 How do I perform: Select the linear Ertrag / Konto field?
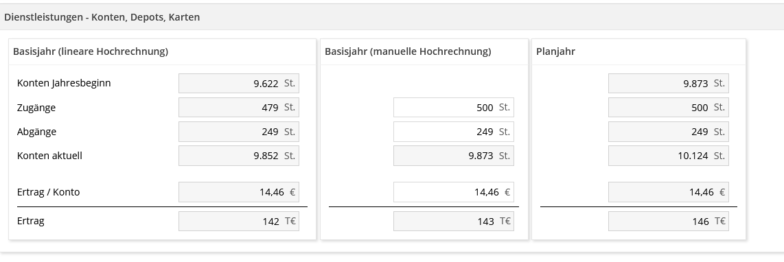tap(238, 192)
